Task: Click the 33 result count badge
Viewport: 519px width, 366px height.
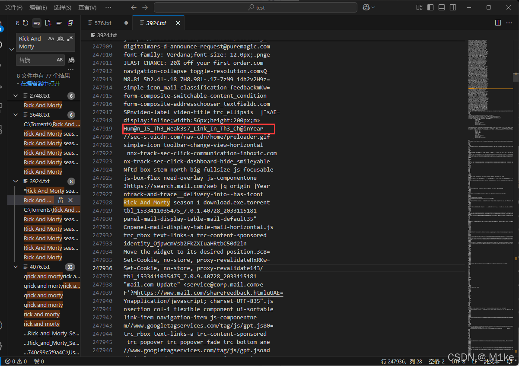Action: tap(70, 267)
